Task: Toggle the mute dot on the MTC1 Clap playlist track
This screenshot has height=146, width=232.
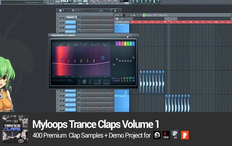Action: pyautogui.click(x=128, y=93)
